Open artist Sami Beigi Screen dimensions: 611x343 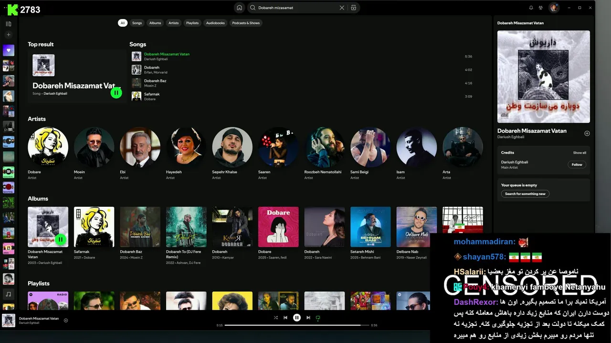point(370,147)
